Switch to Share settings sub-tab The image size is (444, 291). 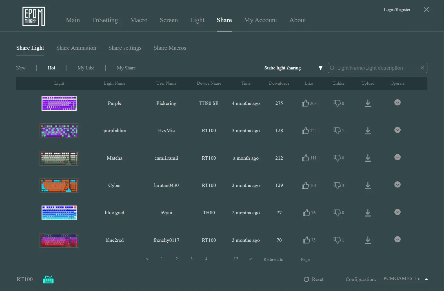point(125,48)
